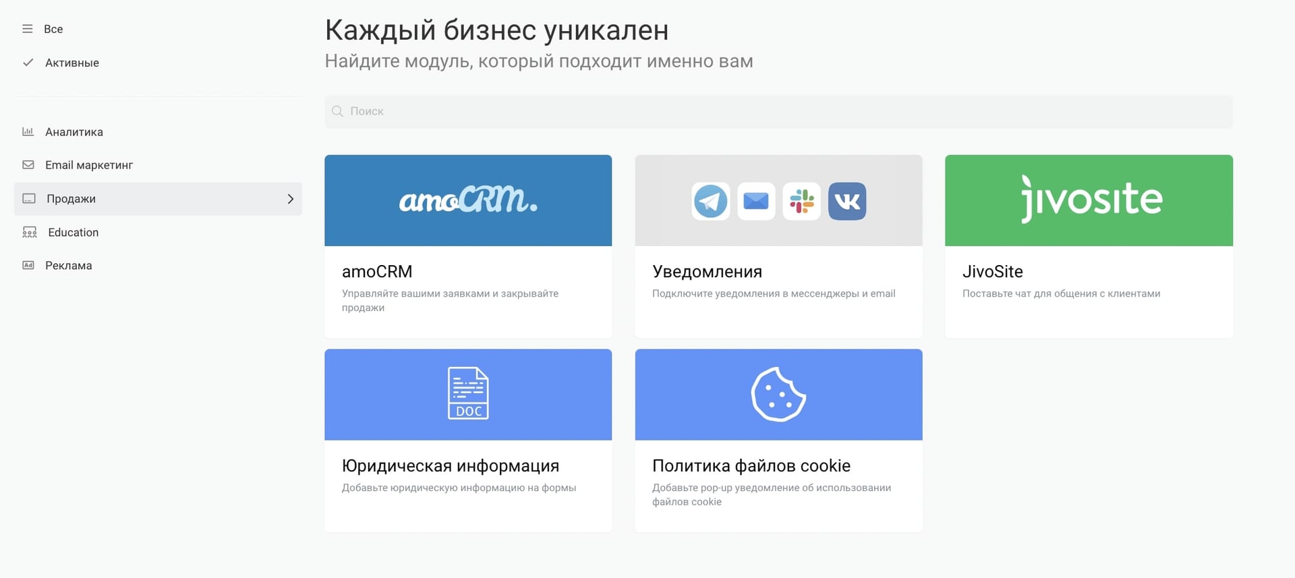The image size is (1295, 578).
Task: Show all modules via Все
Action: point(53,29)
